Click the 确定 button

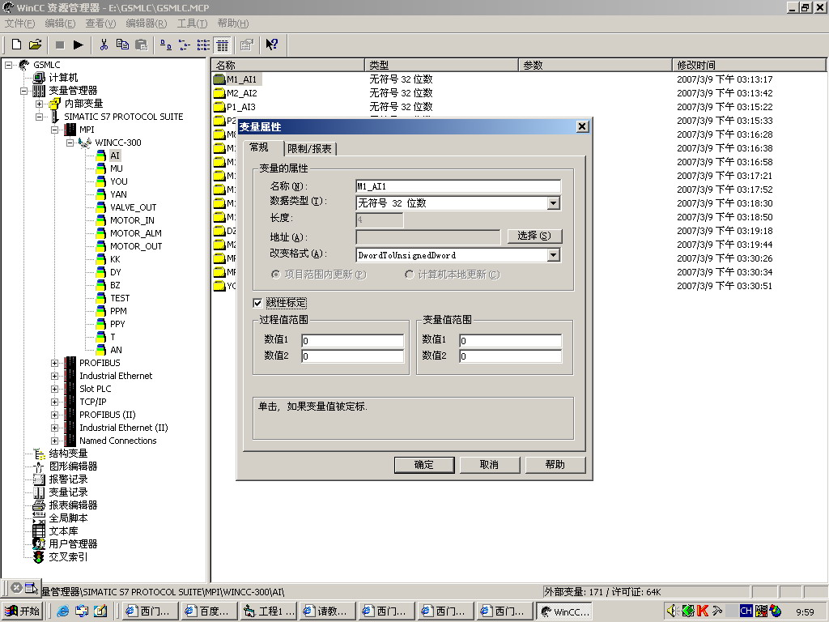(x=424, y=465)
